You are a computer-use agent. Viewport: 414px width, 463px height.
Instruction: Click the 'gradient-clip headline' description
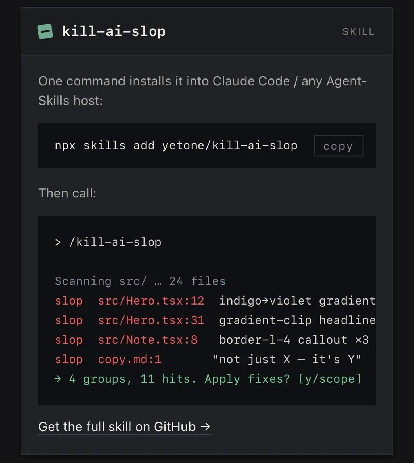[297, 320]
